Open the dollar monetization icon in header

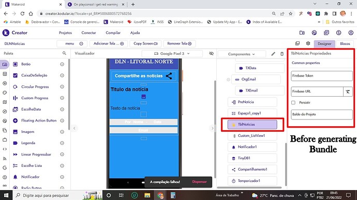tap(338, 33)
